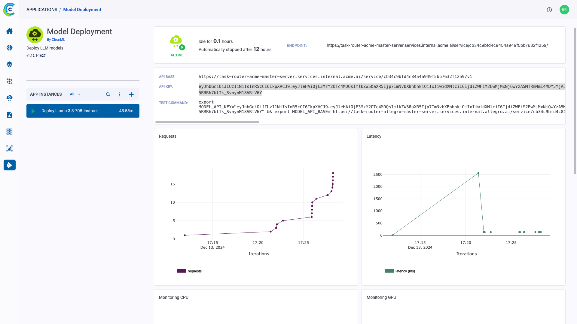This screenshot has height=324, width=577.
Task: Open the ER user profile menu
Action: (564, 10)
